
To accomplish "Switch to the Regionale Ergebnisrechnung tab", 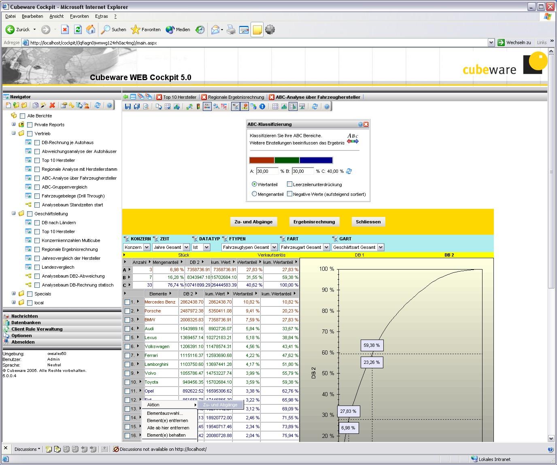I will pyautogui.click(x=236, y=97).
